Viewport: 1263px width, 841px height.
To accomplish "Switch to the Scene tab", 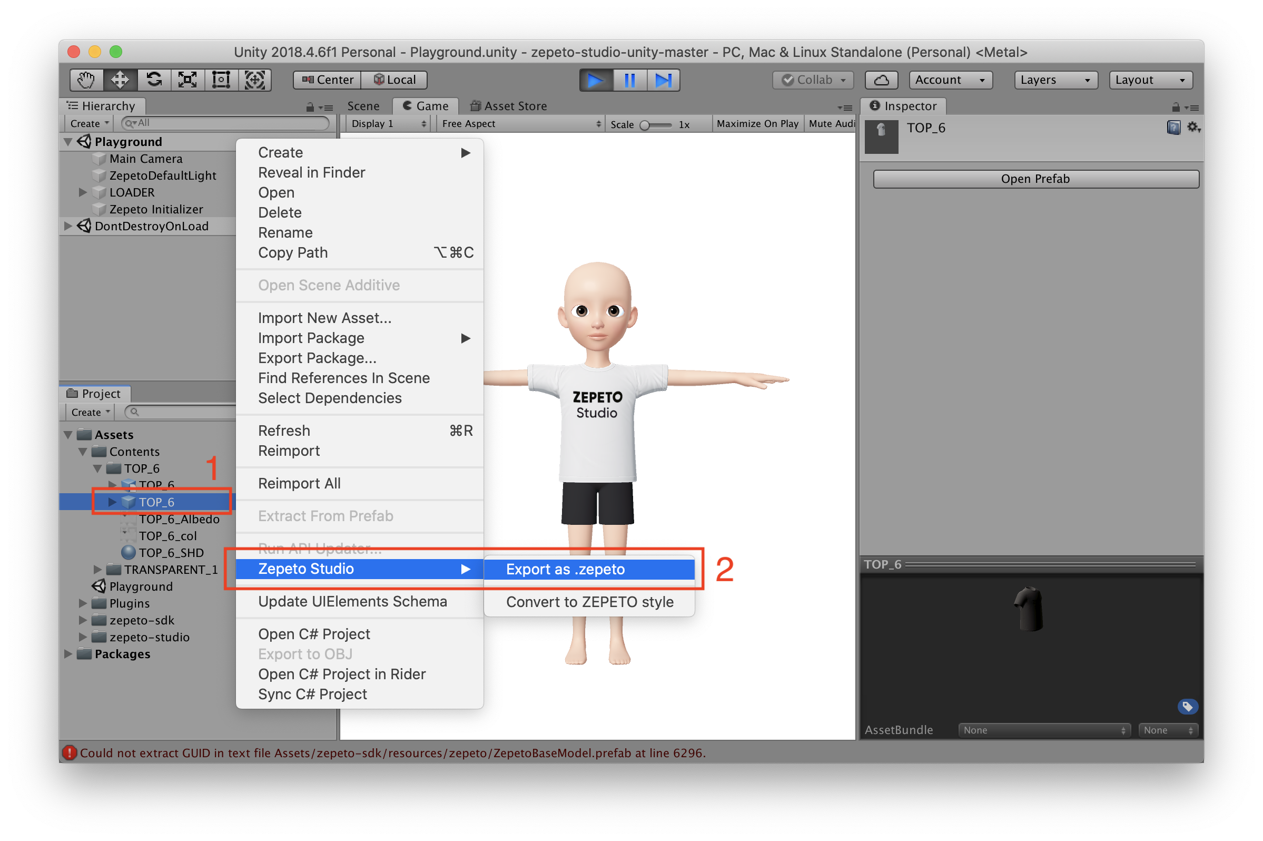I will coord(363,106).
